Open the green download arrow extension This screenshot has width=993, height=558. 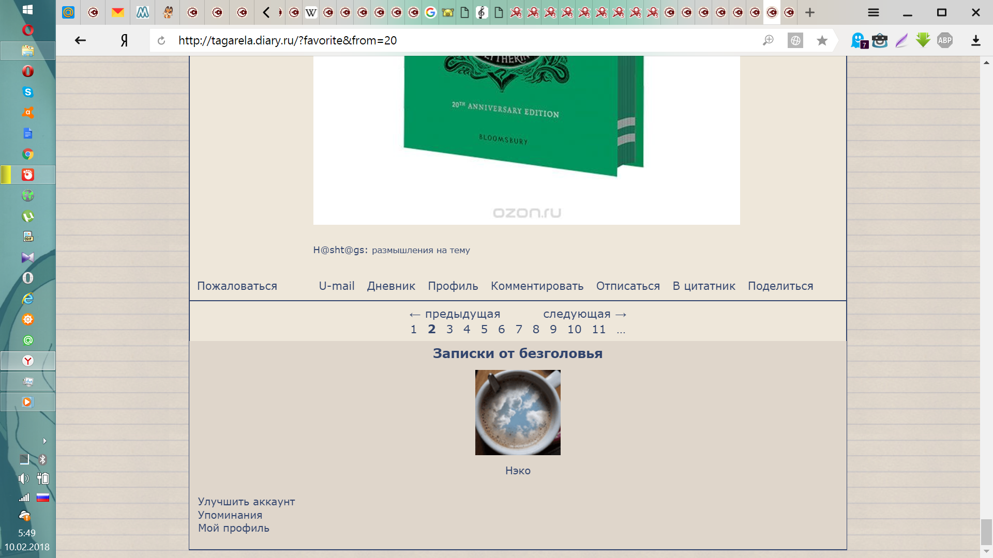[923, 40]
